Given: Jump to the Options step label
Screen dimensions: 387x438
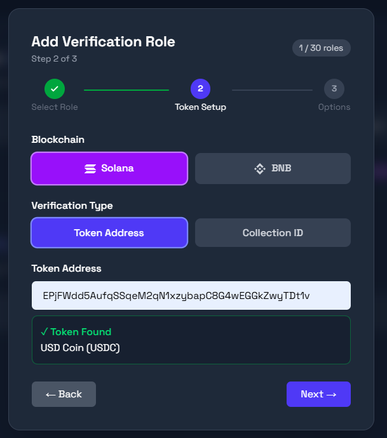Looking at the screenshot, I should (334, 107).
